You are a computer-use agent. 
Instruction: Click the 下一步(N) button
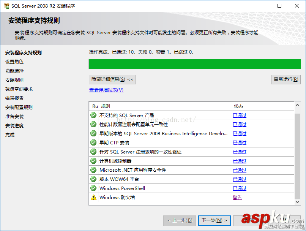(214, 220)
